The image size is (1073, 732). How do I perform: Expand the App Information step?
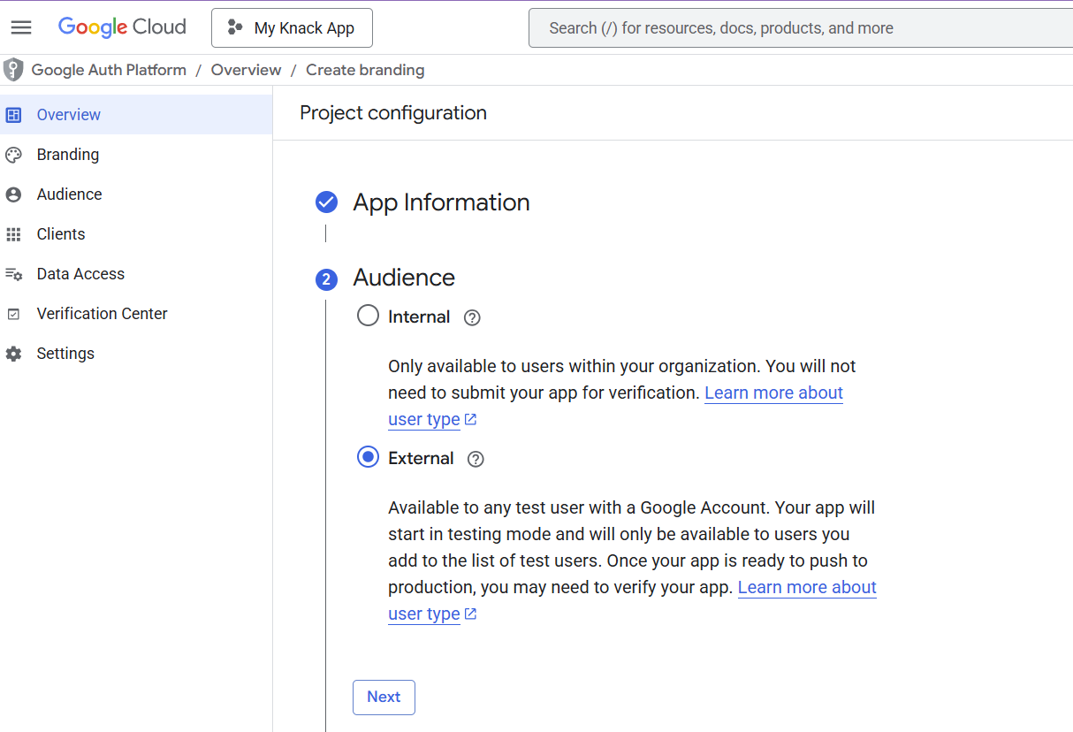(441, 202)
